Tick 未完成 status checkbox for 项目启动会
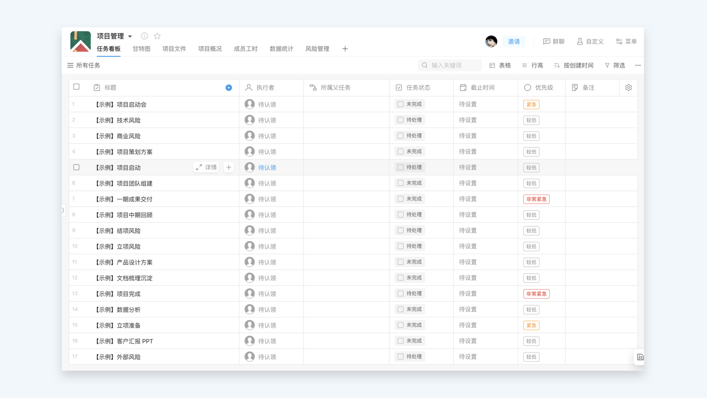 401,104
